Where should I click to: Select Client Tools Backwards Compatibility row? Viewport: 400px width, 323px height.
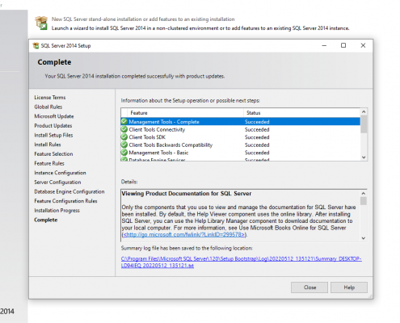tap(241, 145)
